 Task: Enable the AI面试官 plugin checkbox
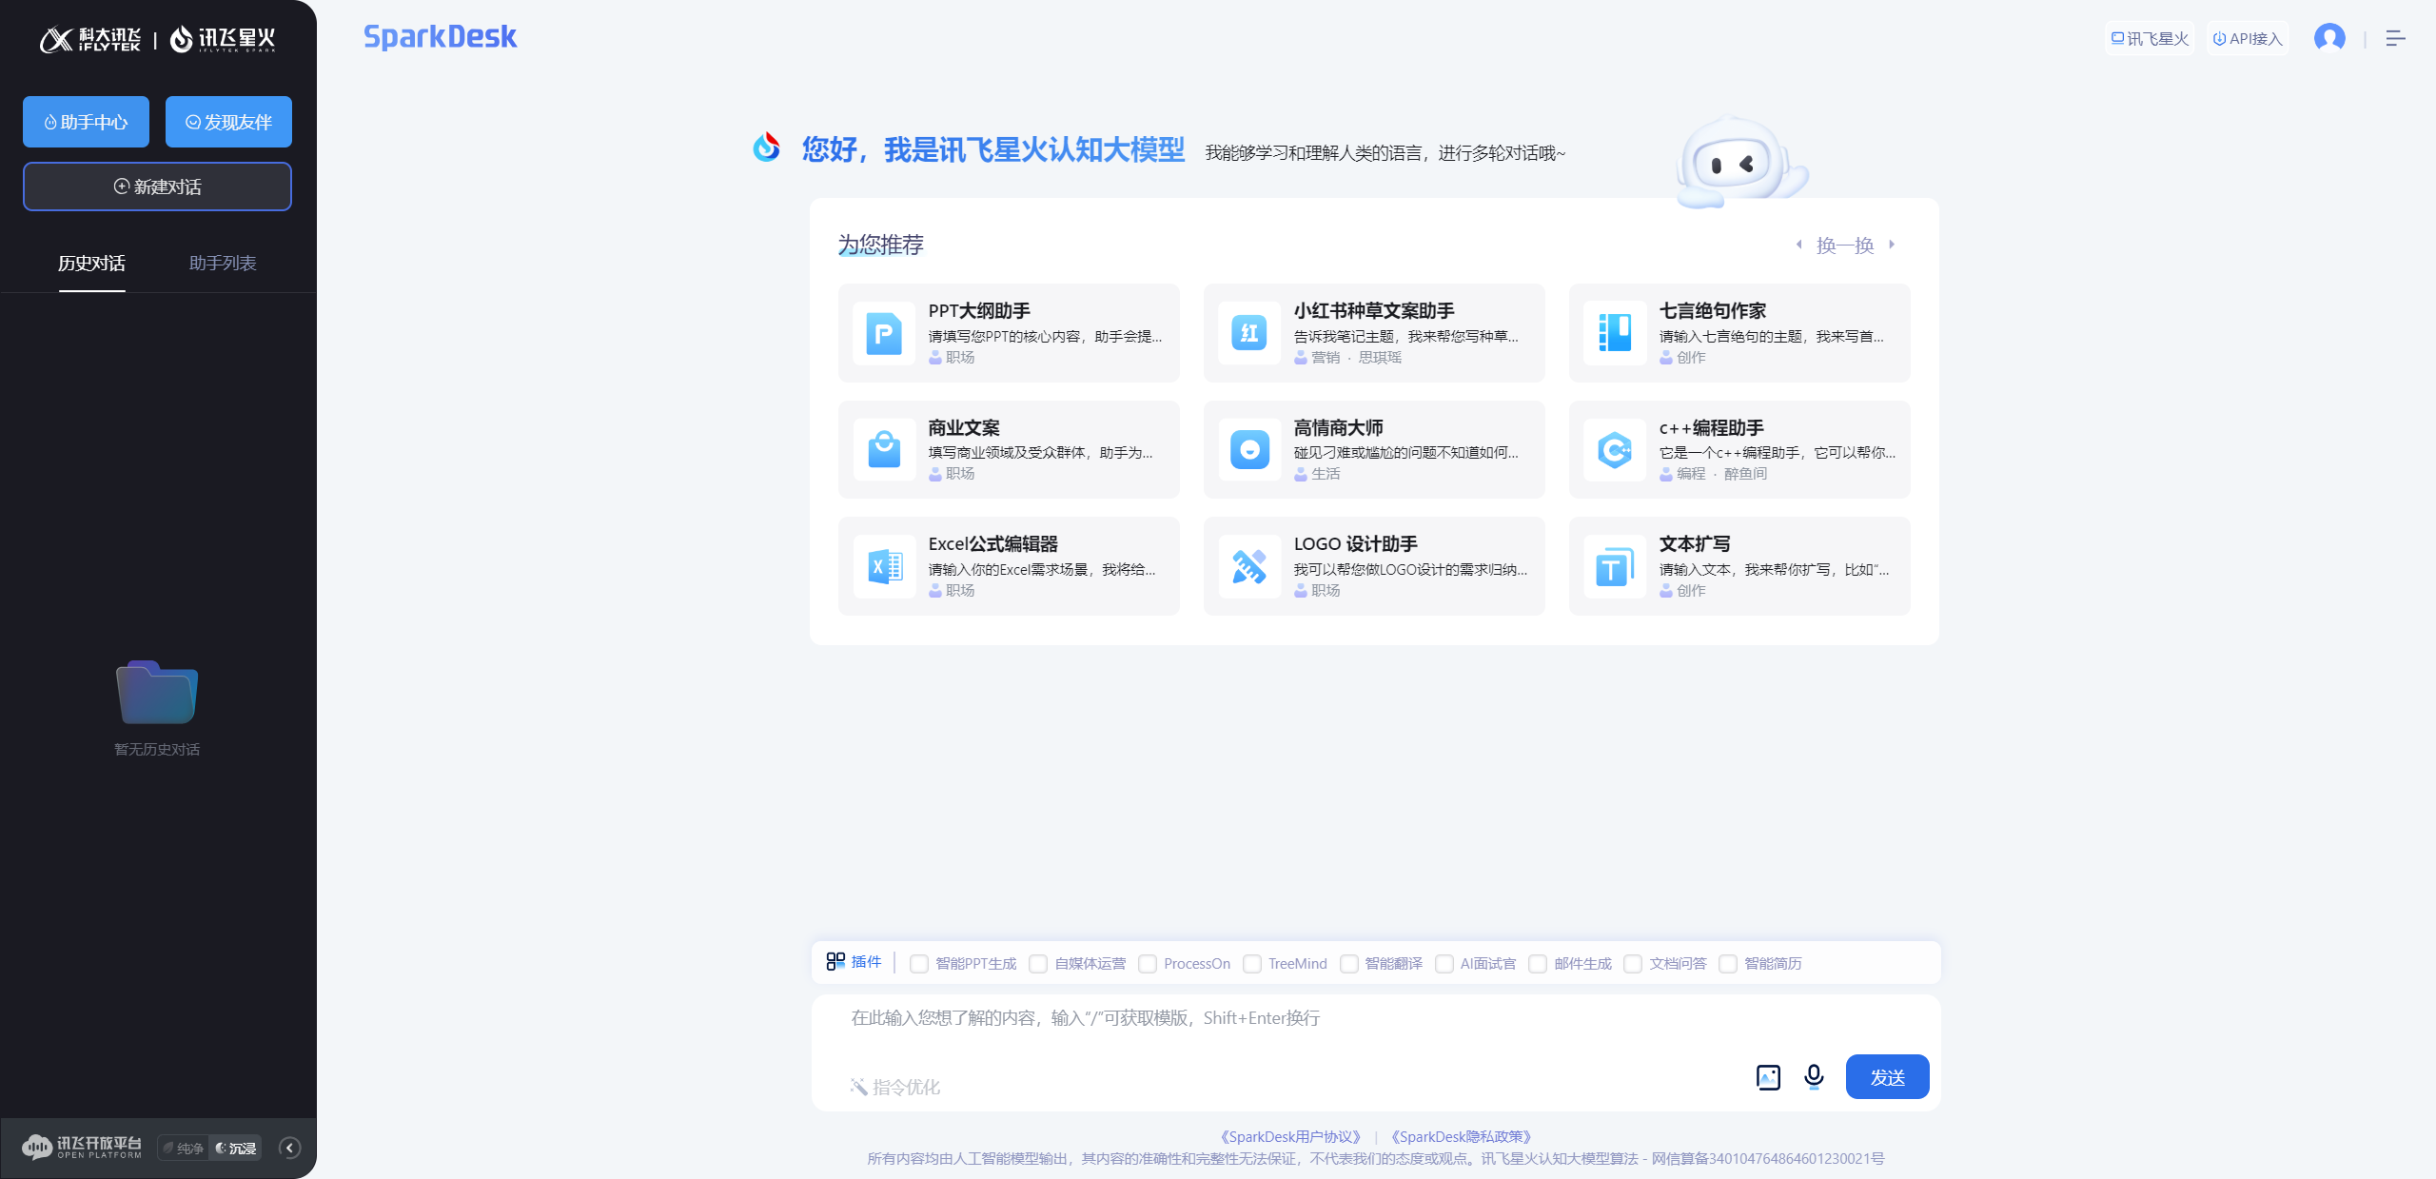[x=1444, y=964]
